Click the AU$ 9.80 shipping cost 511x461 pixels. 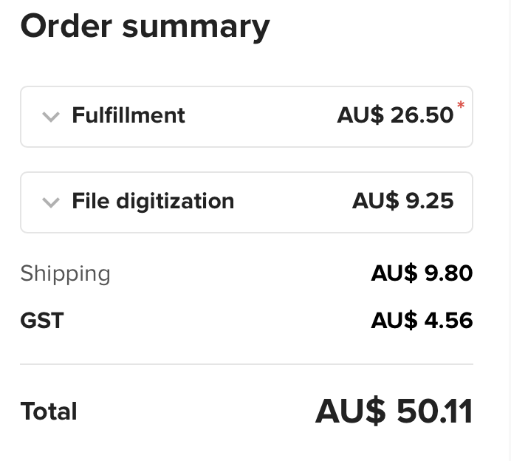[x=422, y=273]
